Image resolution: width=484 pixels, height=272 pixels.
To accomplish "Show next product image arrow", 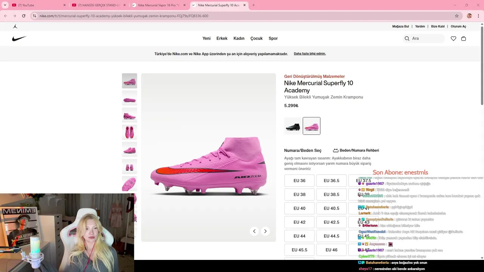I will pyautogui.click(x=265, y=231).
